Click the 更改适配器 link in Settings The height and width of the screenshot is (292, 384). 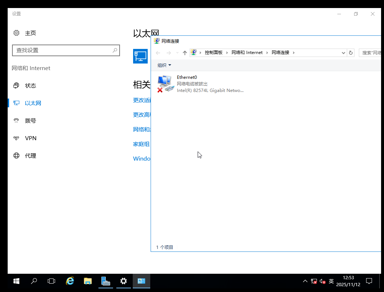pos(142,100)
